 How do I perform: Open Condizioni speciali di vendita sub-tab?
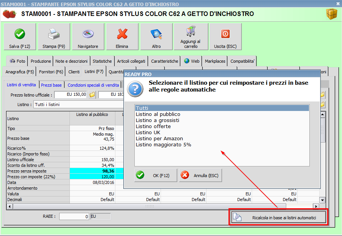pos(93,85)
